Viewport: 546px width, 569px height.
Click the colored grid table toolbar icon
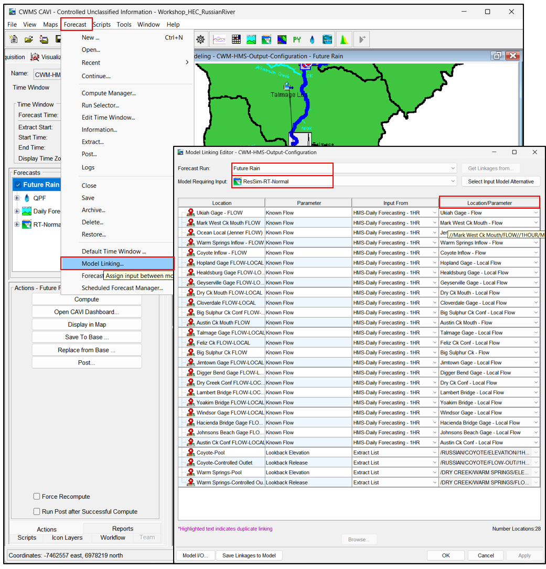point(236,39)
